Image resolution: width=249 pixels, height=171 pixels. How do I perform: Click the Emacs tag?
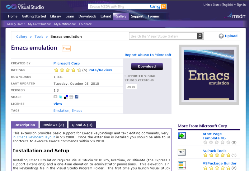coord(77,111)
